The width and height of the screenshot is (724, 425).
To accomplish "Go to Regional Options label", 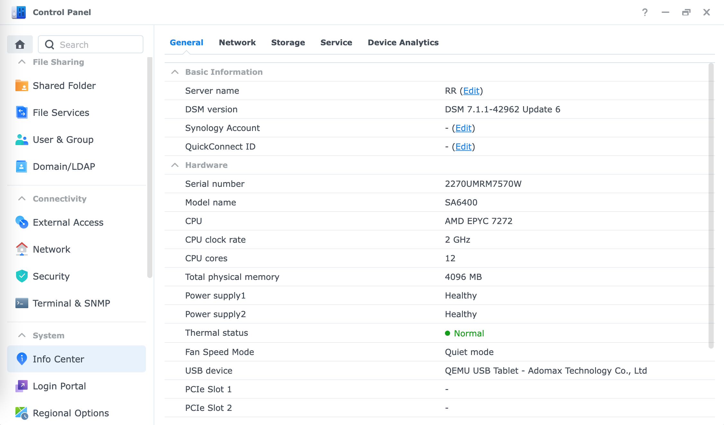I will click(71, 413).
